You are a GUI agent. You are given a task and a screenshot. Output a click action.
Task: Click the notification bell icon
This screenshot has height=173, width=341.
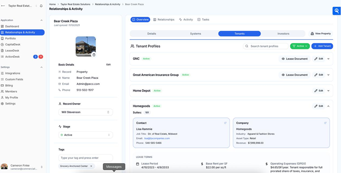tap(41, 6)
